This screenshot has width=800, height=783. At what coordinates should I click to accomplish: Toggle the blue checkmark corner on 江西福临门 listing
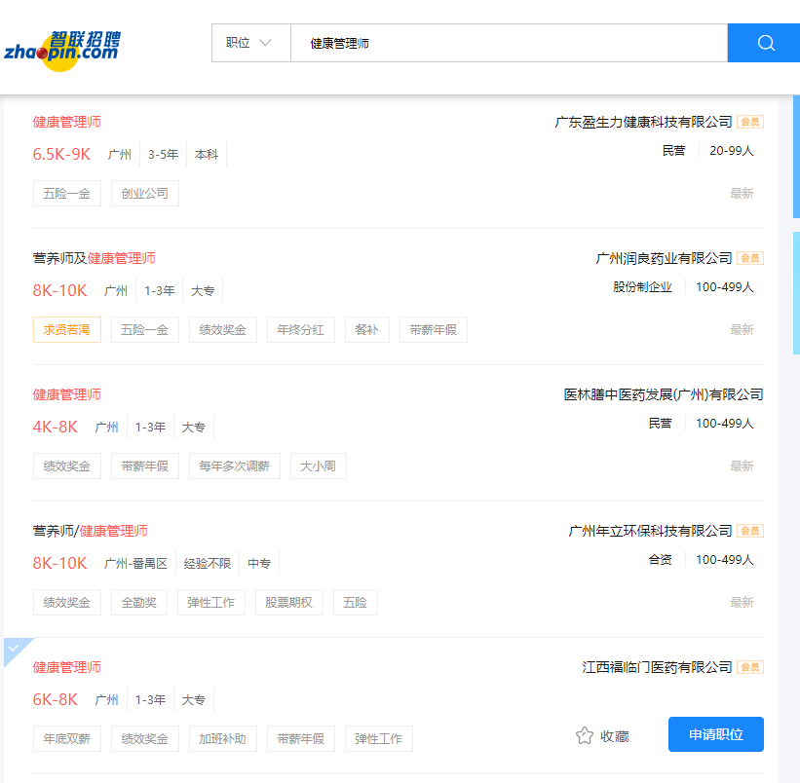(x=15, y=649)
